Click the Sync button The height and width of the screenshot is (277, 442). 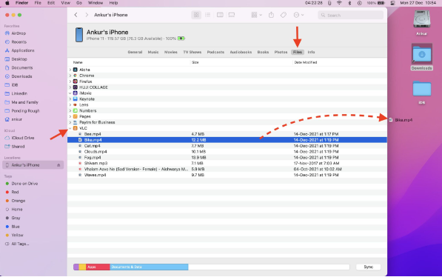click(369, 267)
